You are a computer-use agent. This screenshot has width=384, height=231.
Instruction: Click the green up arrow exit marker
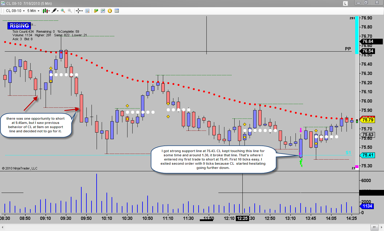(301, 163)
